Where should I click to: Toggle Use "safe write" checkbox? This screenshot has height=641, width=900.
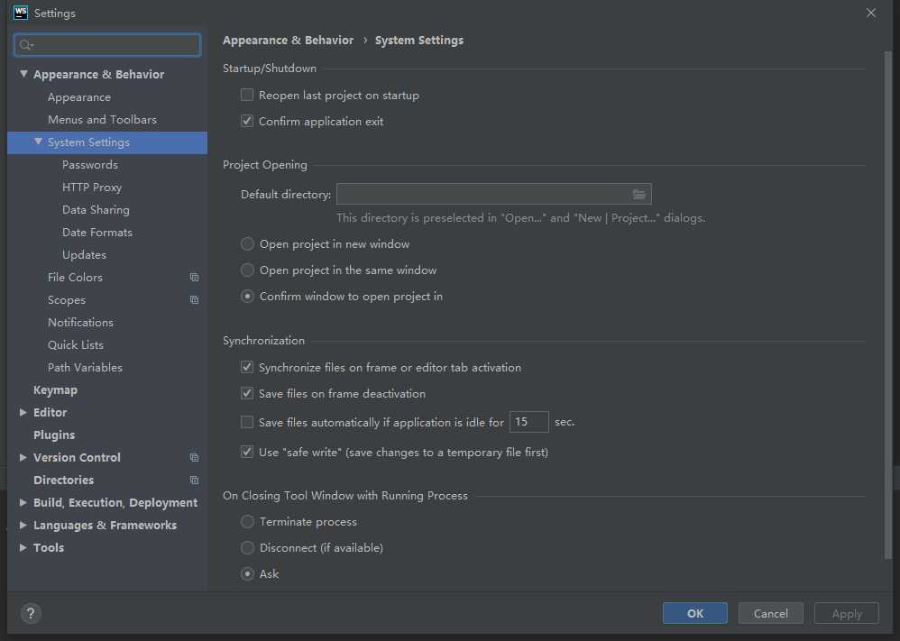click(x=247, y=453)
